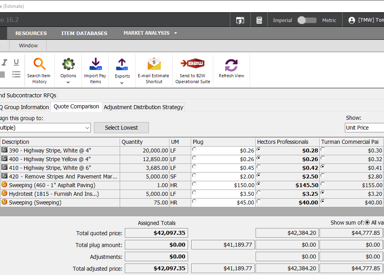
Task: Open the Subcontractor RFQs tab
Action: (x=28, y=95)
